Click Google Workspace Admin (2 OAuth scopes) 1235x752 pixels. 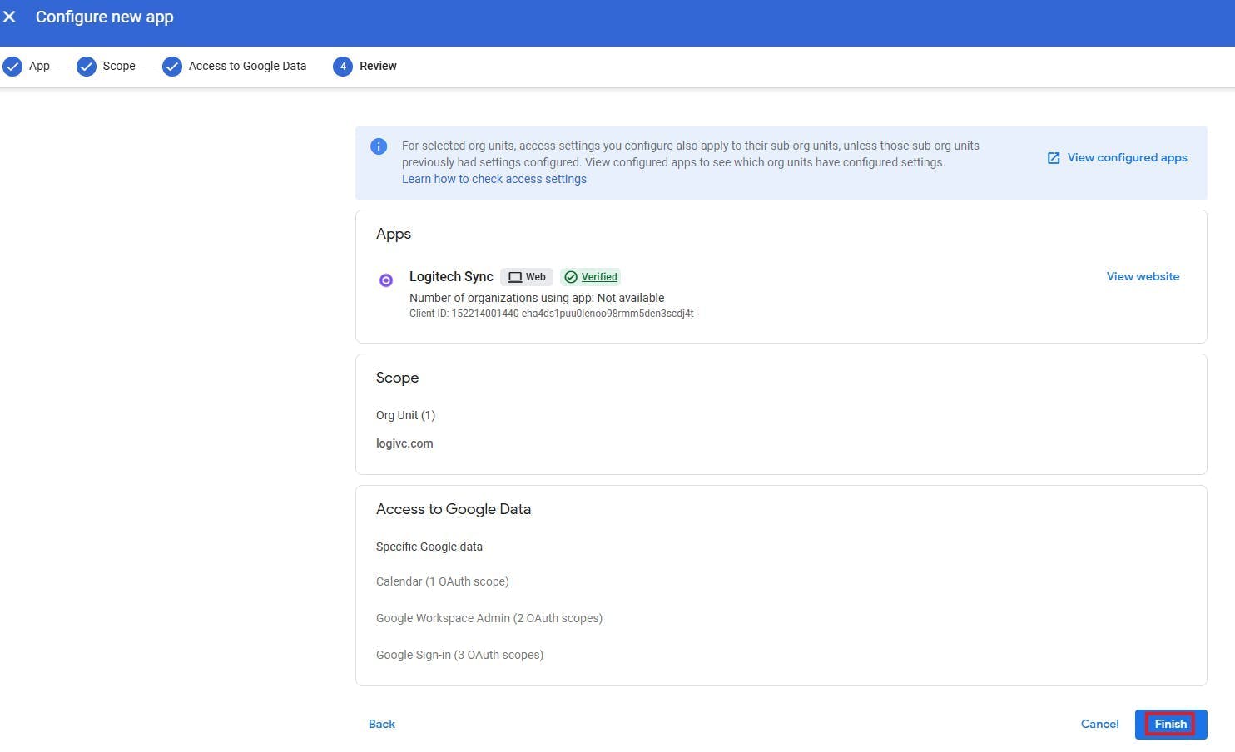(x=489, y=618)
